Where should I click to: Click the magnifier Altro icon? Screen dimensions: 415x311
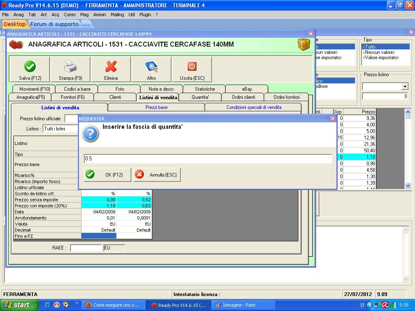[x=151, y=66]
